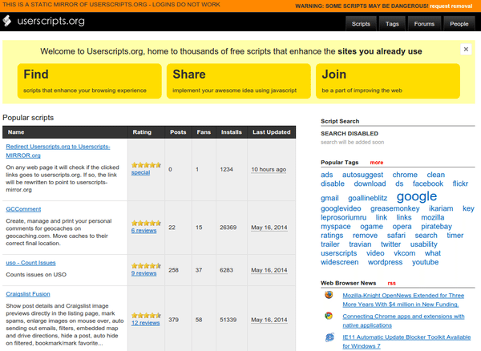The height and width of the screenshot is (351, 481).
Task: Click the star rating of GCComment
Action: (x=146, y=223)
